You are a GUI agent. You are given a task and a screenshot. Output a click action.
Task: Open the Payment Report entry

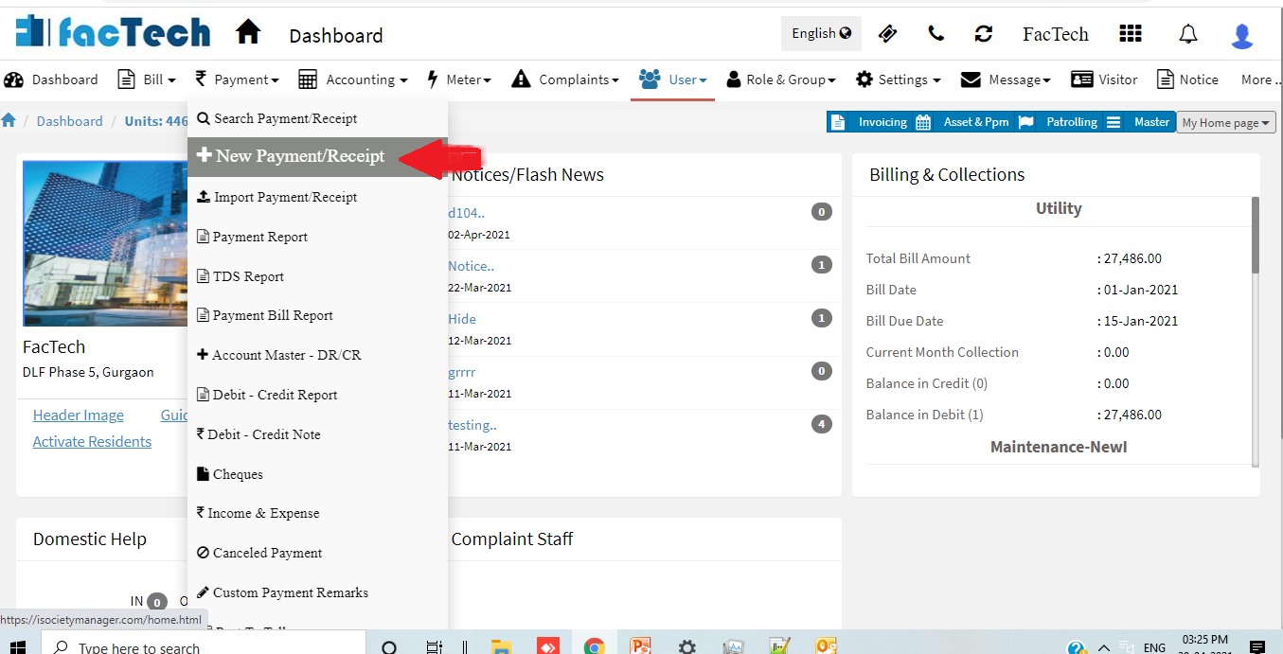[317, 237]
